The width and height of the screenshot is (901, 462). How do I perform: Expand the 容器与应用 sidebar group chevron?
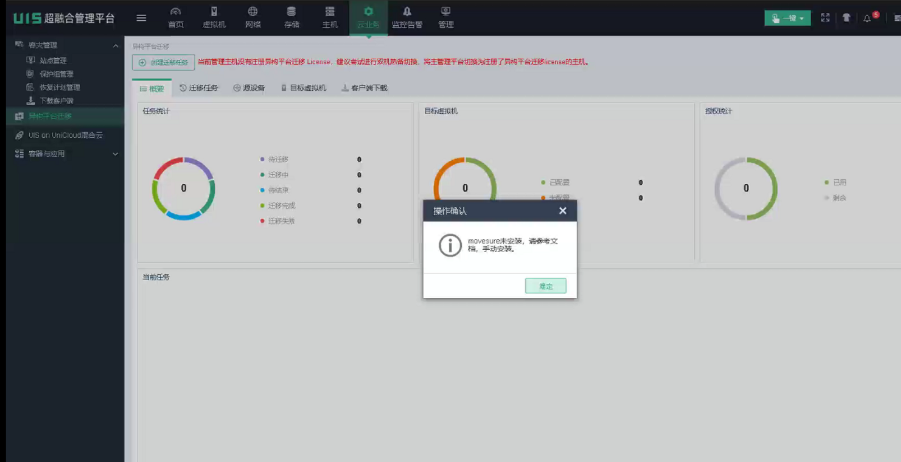(116, 153)
